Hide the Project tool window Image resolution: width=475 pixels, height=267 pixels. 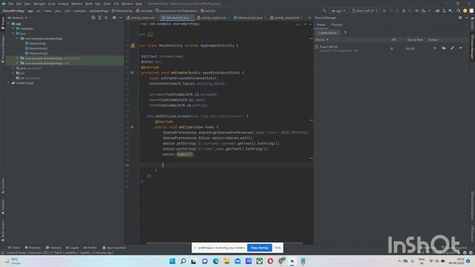click(x=120, y=18)
